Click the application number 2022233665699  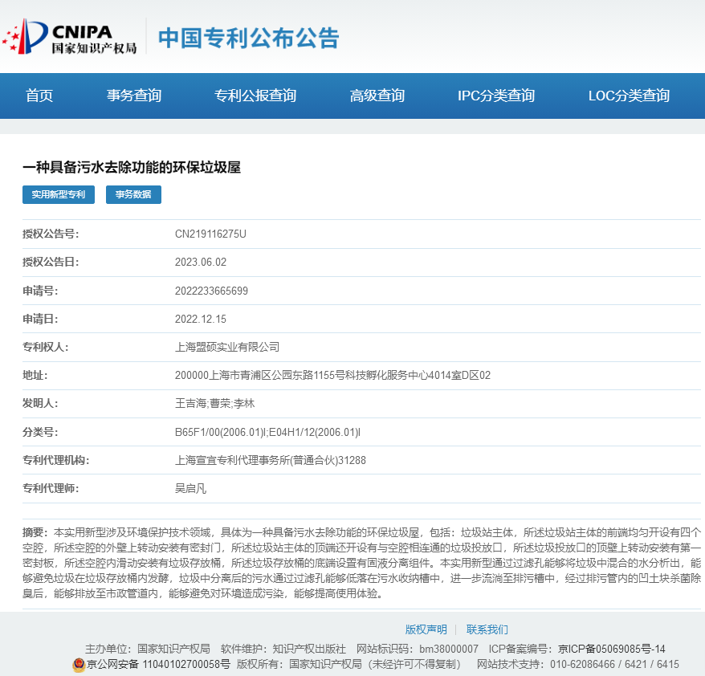click(211, 291)
